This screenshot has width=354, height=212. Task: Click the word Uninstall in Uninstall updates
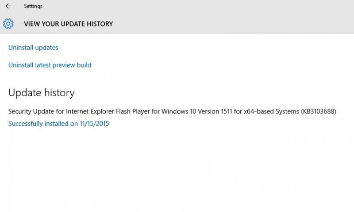pyautogui.click(x=20, y=48)
